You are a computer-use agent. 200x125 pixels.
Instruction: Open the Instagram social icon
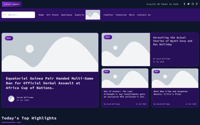click(193, 4)
